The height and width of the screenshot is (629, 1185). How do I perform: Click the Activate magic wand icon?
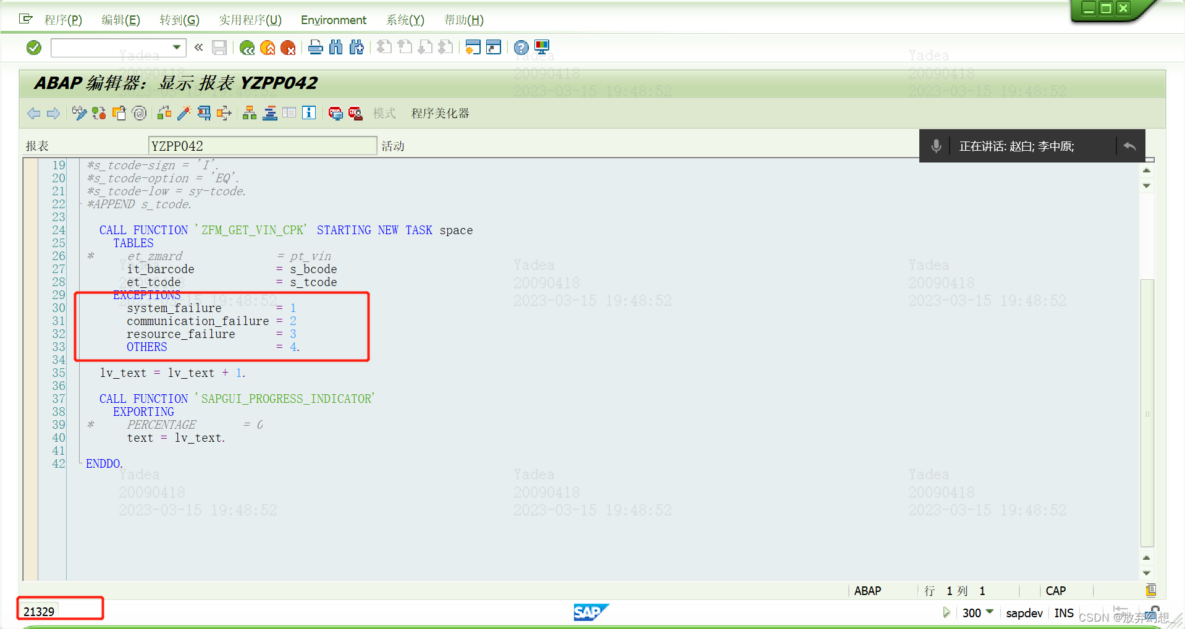184,113
